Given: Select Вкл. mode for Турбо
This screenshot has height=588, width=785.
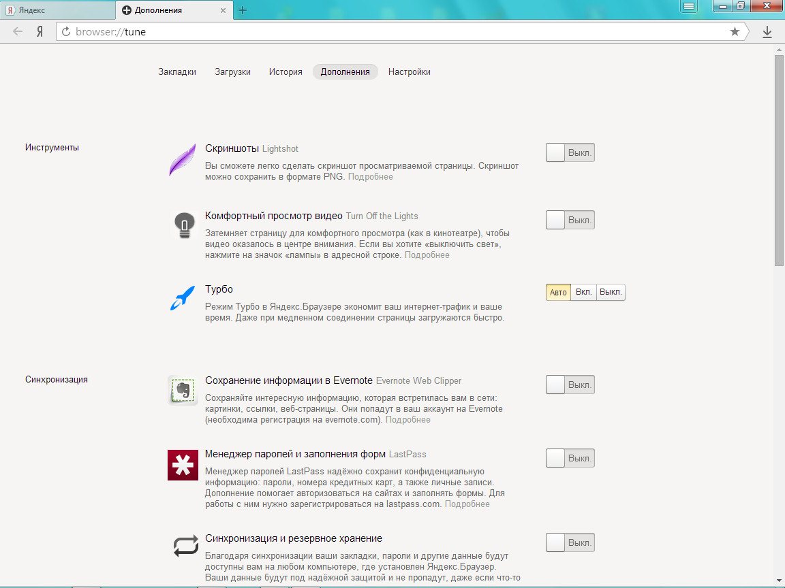Looking at the screenshot, I should coord(584,293).
